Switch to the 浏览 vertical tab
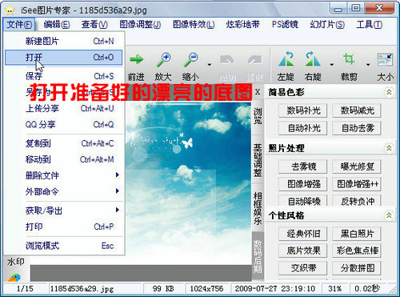The image size is (400, 297). pos(258,116)
